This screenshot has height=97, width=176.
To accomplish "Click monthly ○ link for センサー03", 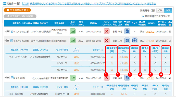I will click(112, 70).
